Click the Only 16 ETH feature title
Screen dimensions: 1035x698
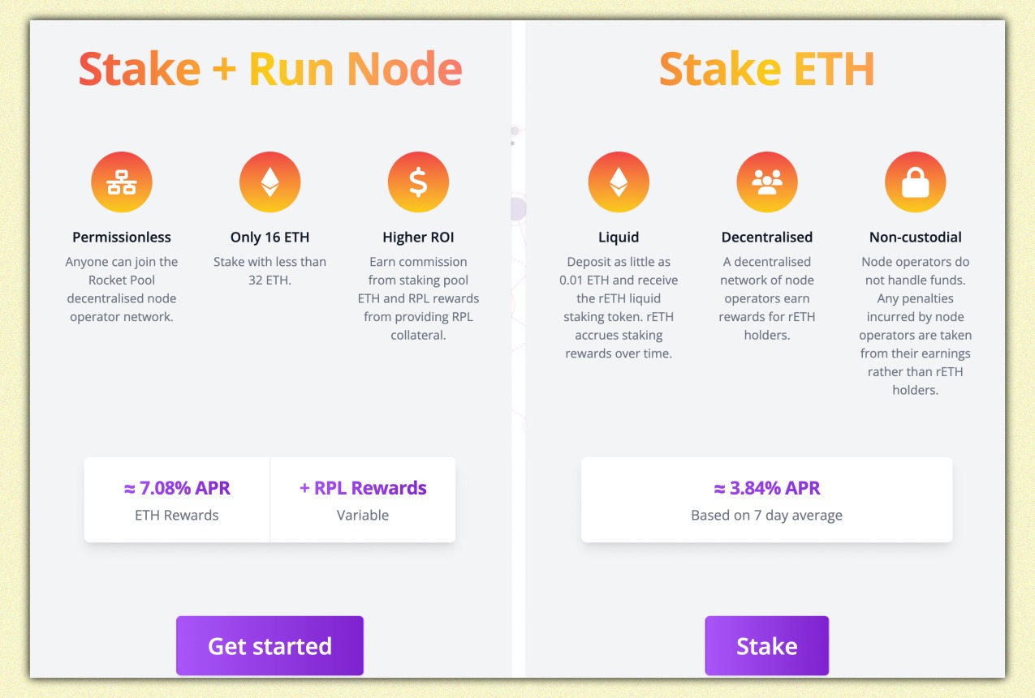click(270, 238)
